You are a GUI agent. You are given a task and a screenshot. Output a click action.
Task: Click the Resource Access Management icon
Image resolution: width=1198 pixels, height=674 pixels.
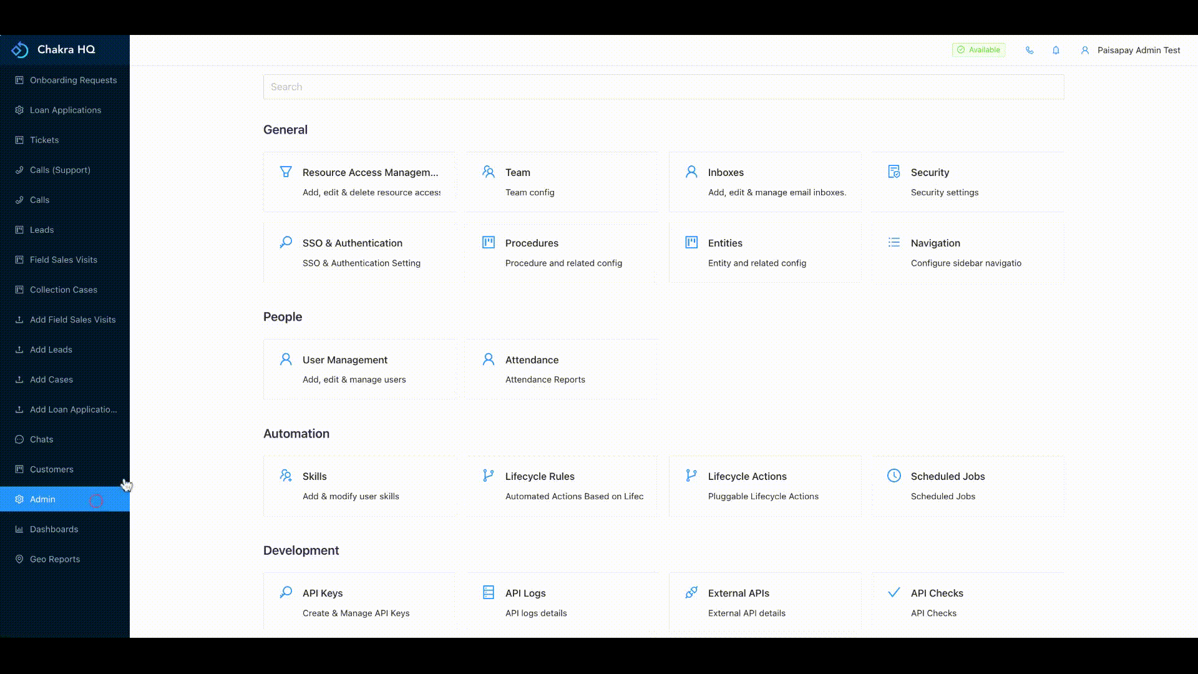click(286, 171)
